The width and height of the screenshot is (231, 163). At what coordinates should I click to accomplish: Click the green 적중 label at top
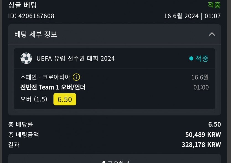point(214,5)
